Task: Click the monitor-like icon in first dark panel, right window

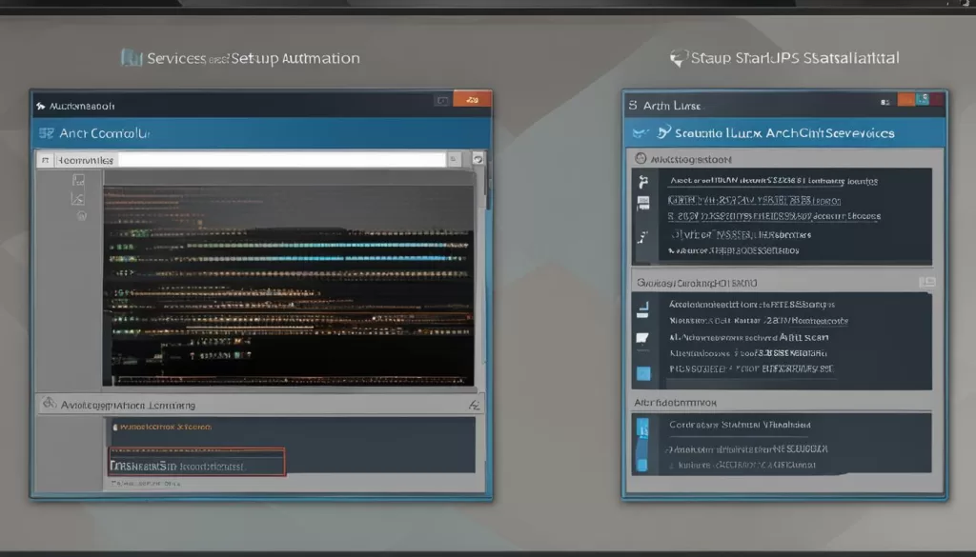Action: point(643,203)
